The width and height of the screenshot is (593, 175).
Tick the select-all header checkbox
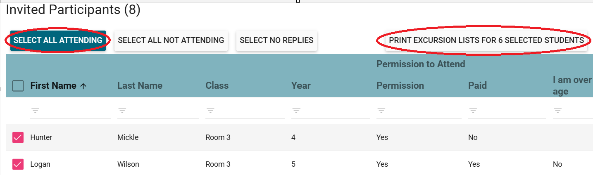click(x=18, y=86)
